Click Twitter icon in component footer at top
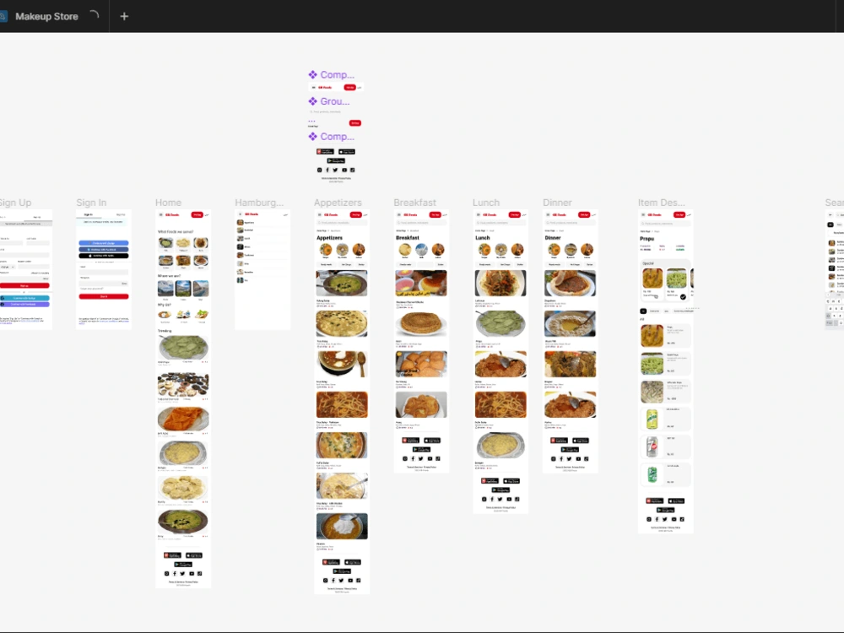844x633 pixels. click(335, 170)
